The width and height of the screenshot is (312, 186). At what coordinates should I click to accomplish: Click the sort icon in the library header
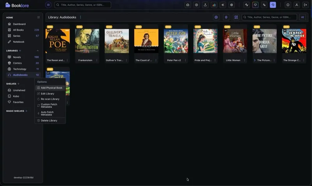pyautogui.click(x=226, y=17)
